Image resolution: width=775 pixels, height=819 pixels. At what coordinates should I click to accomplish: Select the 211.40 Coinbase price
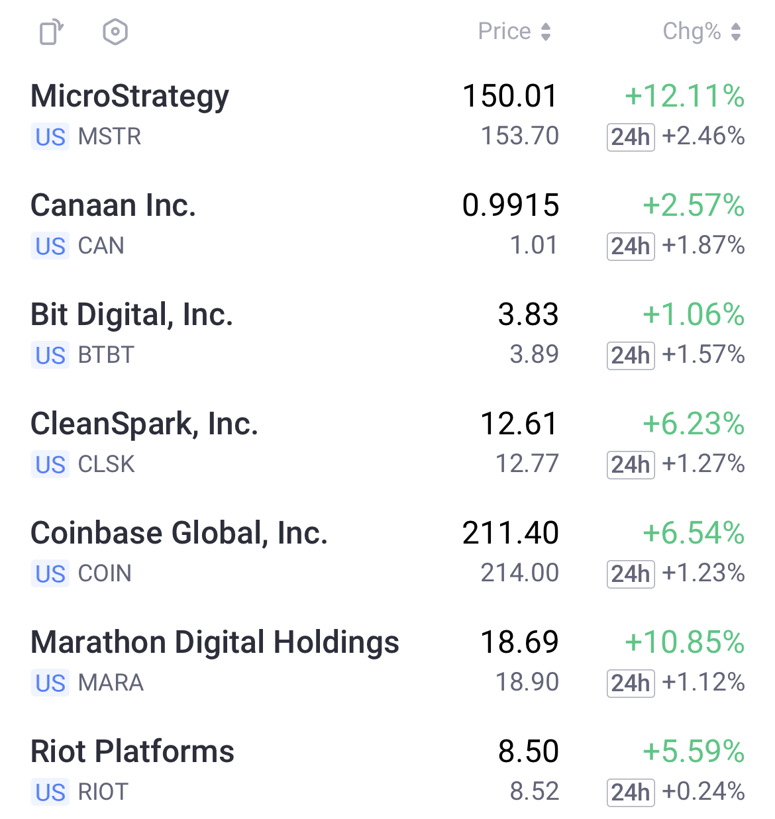click(x=511, y=534)
